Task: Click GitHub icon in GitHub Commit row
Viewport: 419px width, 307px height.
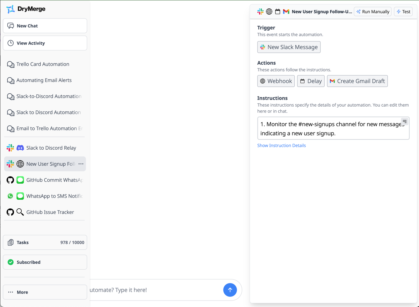Action: pyautogui.click(x=10, y=180)
